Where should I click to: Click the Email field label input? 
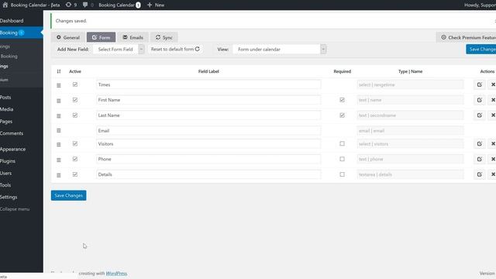click(208, 131)
